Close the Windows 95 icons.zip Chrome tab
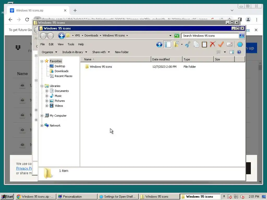Screen dimensions: 267x200 [65, 10]
